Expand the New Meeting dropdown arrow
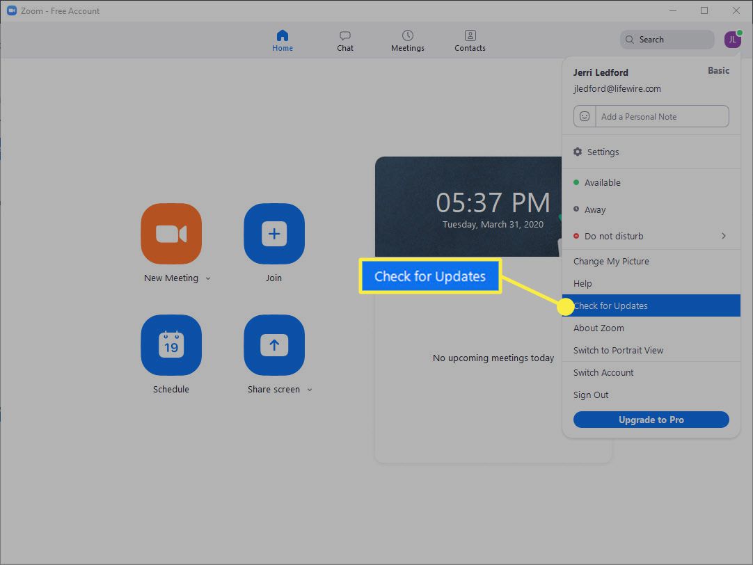This screenshot has height=565, width=753. [x=208, y=279]
